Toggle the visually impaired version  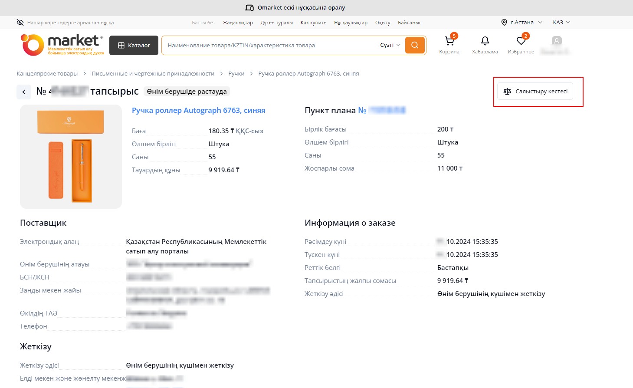65,23
